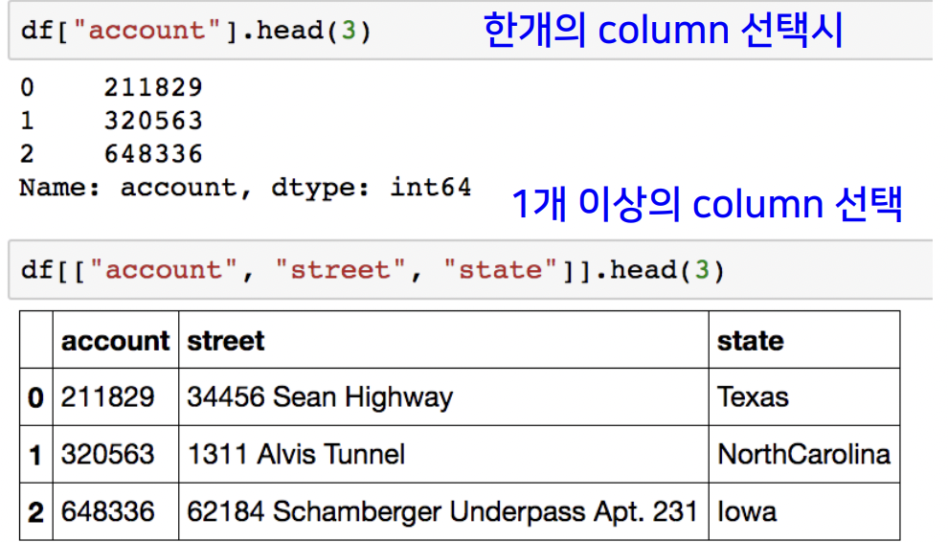
Task: Click the 'NorthCarolina' state cell
Action: tap(804, 454)
